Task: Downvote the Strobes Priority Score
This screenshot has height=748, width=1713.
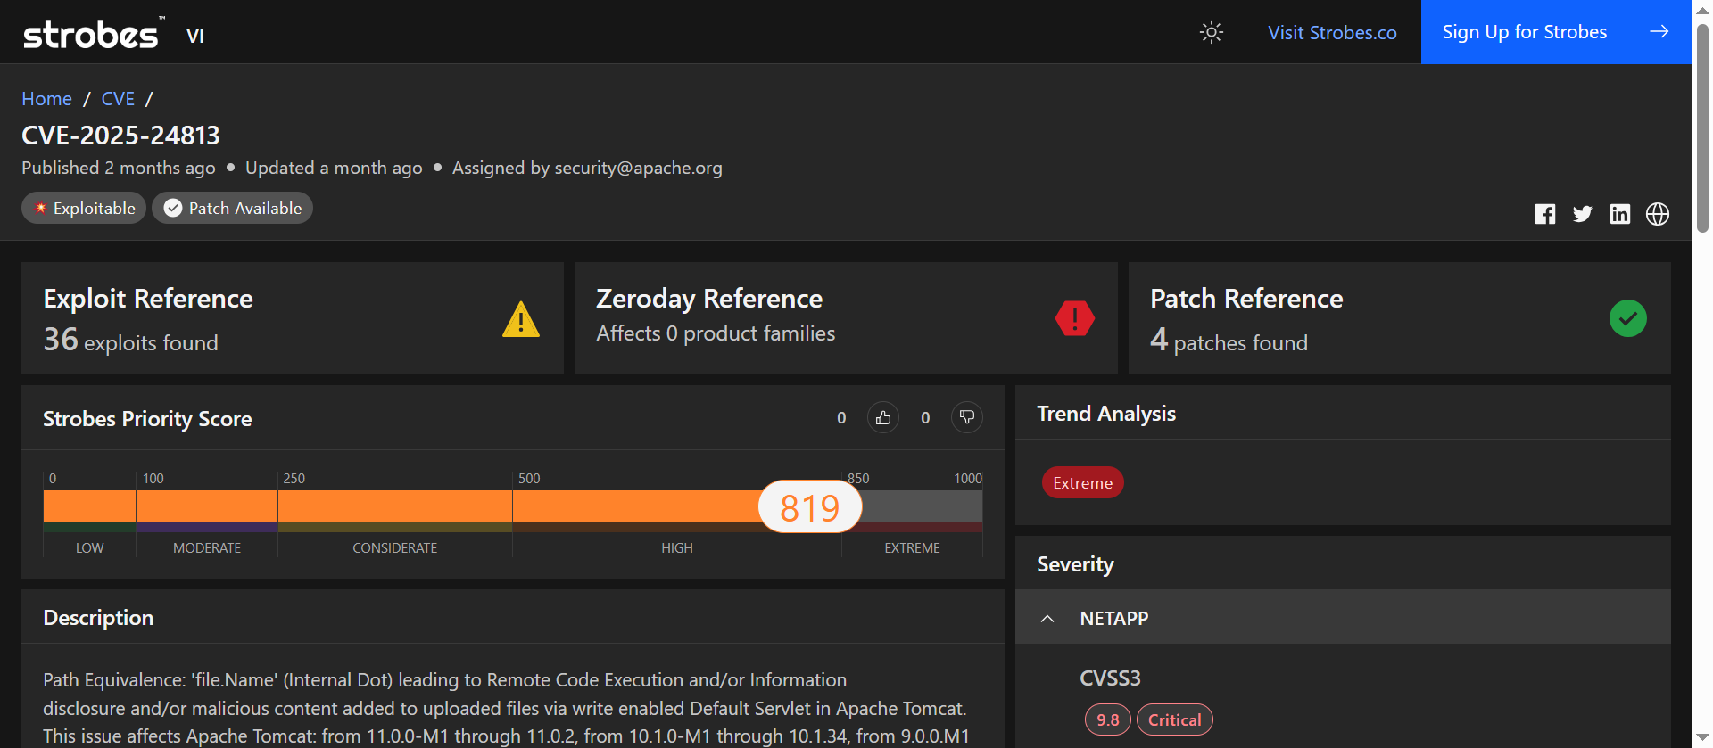Action: click(967, 417)
